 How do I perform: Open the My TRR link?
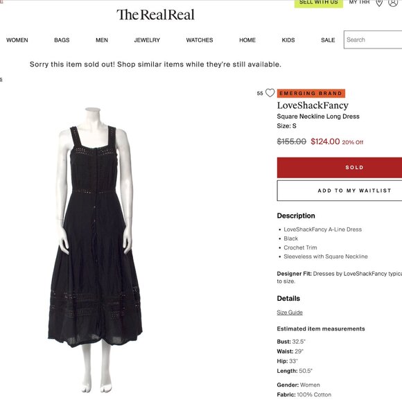pyautogui.click(x=359, y=2)
